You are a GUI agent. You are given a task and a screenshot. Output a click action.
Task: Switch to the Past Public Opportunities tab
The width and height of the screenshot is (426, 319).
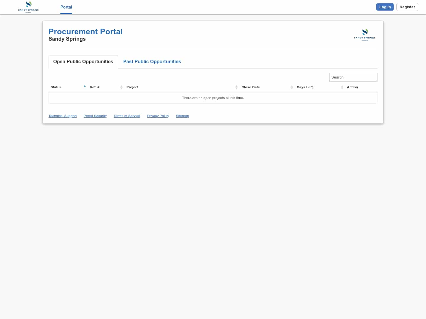(x=152, y=61)
